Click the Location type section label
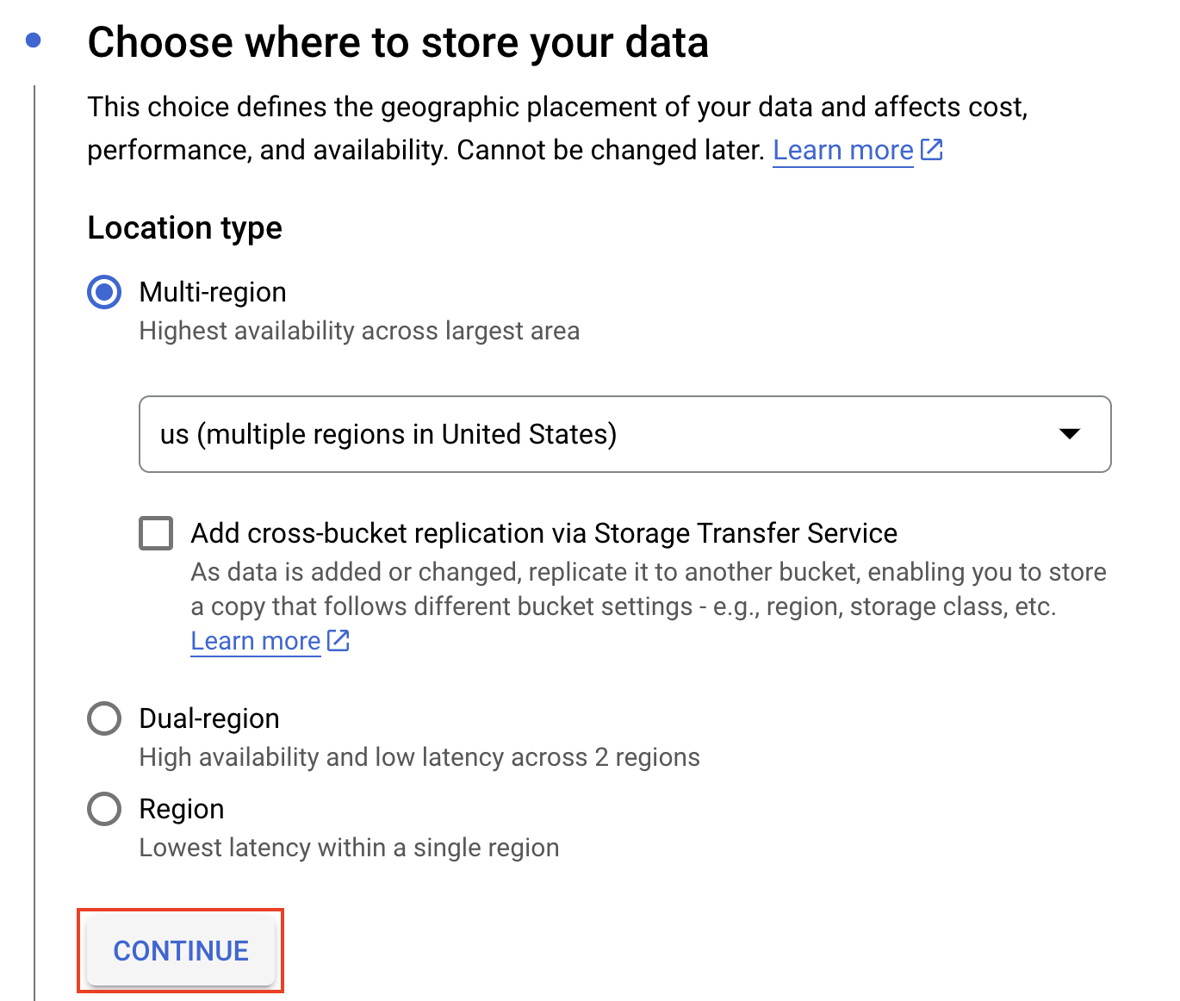This screenshot has height=1001, width=1180. pyautogui.click(x=184, y=227)
